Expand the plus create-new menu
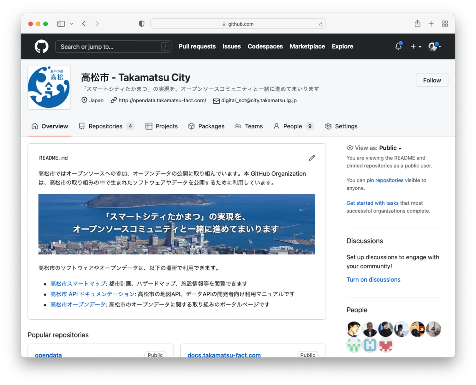This screenshot has width=476, height=385. point(416,46)
